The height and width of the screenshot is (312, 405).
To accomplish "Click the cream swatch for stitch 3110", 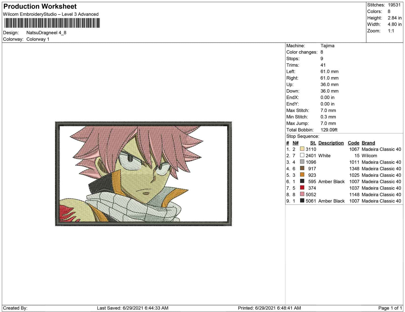I will click(302, 149).
